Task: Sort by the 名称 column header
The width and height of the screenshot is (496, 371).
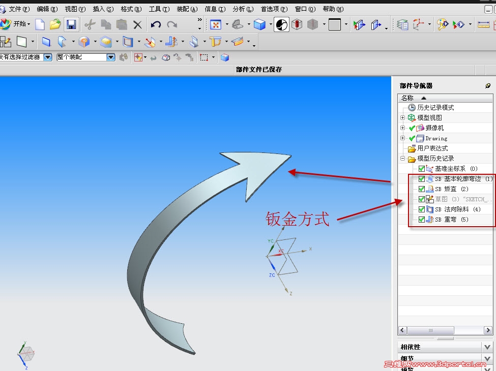Action: pos(445,98)
